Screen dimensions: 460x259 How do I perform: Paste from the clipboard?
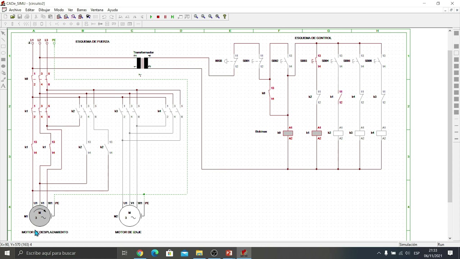click(50, 17)
